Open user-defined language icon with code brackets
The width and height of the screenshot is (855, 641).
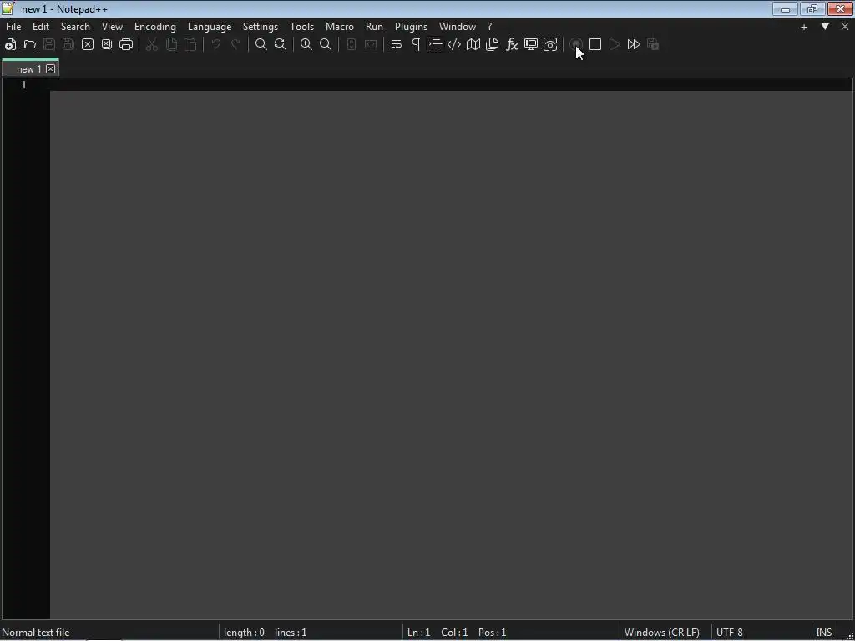tap(454, 45)
